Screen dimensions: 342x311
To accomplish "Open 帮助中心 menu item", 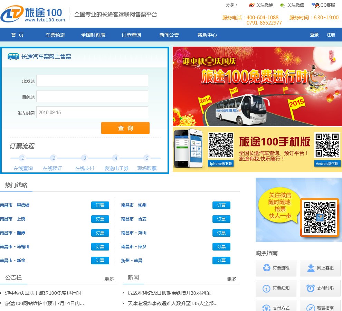I will point(207,35).
